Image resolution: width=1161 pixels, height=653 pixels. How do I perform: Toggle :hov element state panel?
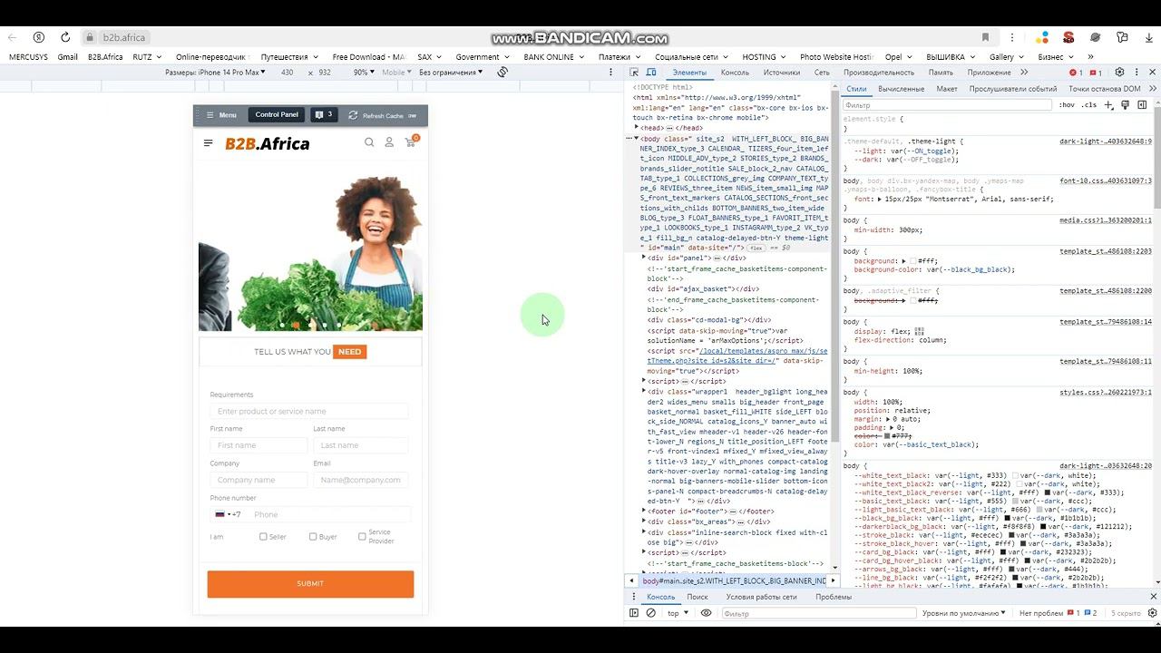tap(1067, 105)
